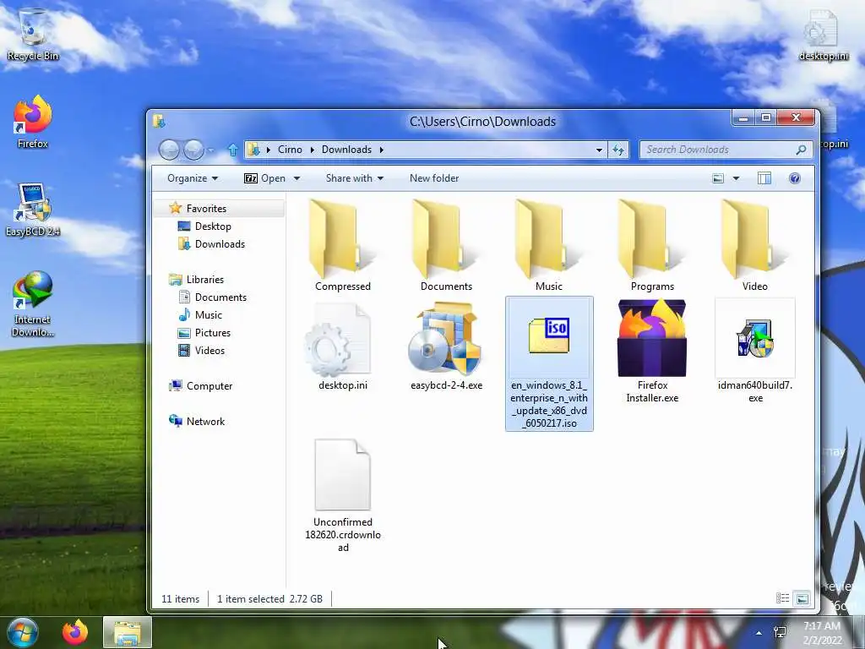The image size is (865, 649).
Task: Expand the root arrow before Cirno breadcrumb
Action: 268,150
